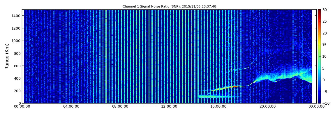Click the cyan horizontal echo band near 100 km
Image resolution: width=335 pixels, height=118 pixels.
[218, 97]
